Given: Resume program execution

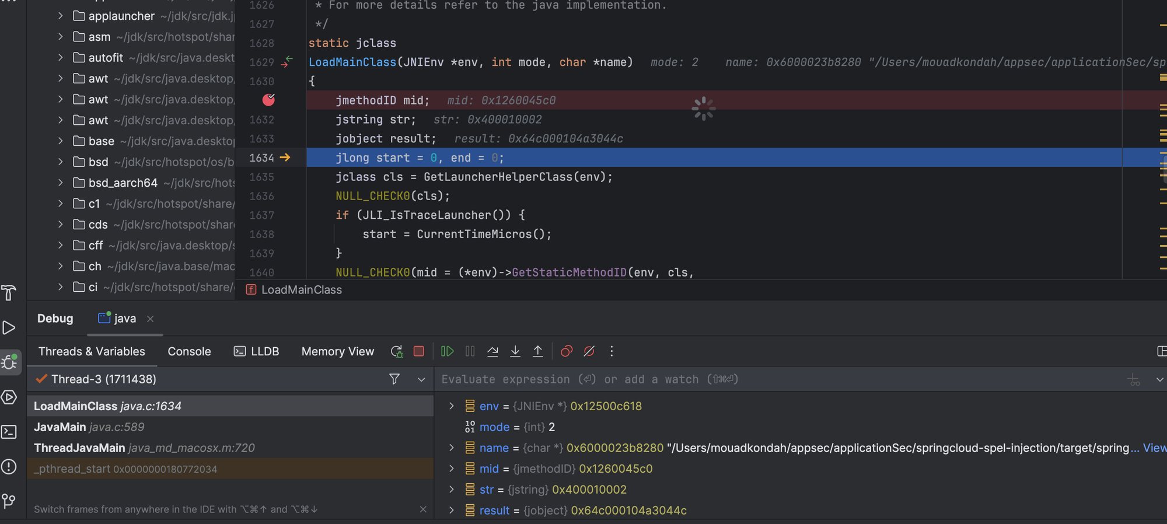Looking at the screenshot, I should pyautogui.click(x=447, y=351).
